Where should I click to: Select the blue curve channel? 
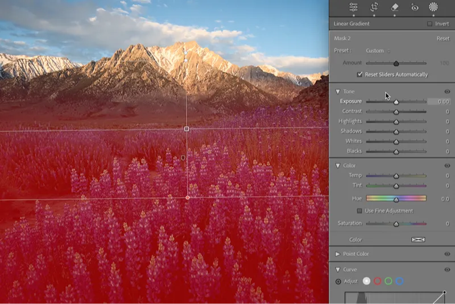point(399,281)
